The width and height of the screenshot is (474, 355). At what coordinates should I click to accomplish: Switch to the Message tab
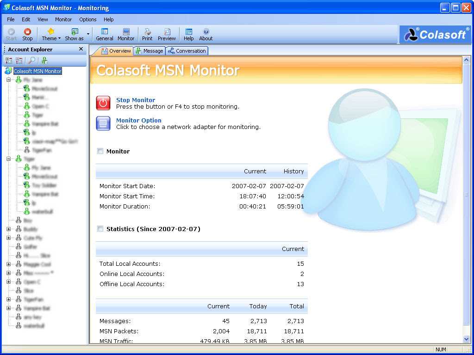[x=150, y=51]
